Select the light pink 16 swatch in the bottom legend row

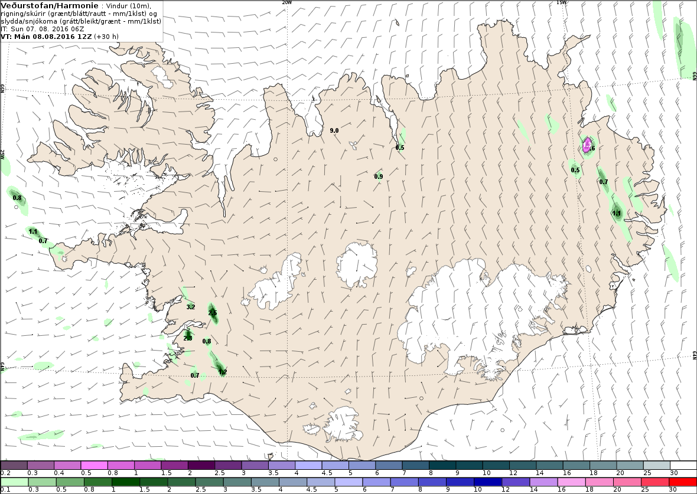coord(571,482)
